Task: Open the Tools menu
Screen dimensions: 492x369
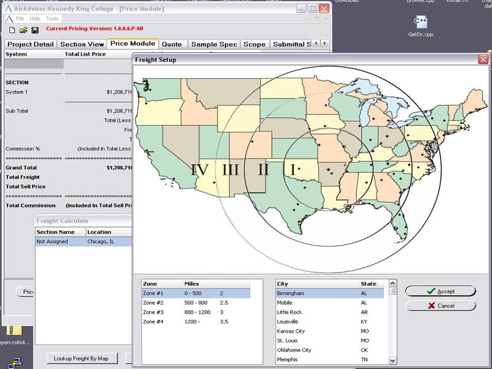Action: [x=52, y=18]
